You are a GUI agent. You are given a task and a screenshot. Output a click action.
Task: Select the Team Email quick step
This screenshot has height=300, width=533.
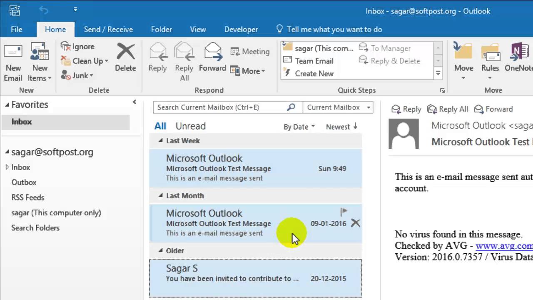click(x=309, y=61)
